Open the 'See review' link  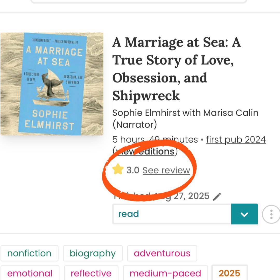click(x=166, y=170)
